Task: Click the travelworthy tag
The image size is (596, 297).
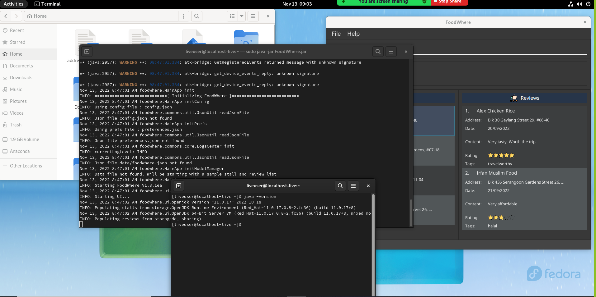Action: 500,164
